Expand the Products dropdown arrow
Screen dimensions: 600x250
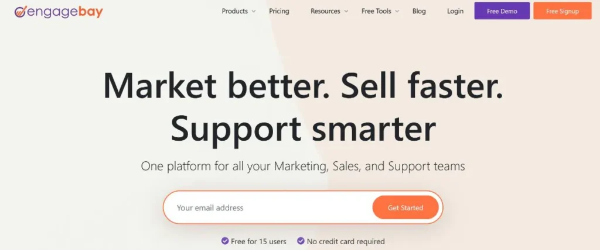[x=254, y=12]
